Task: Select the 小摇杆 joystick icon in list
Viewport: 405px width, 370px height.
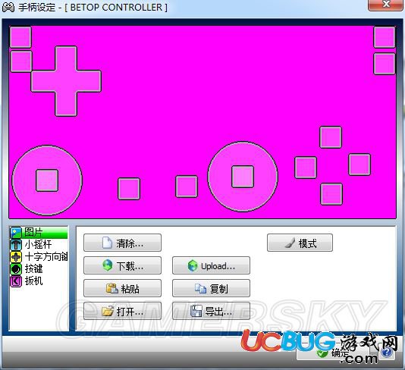Action: pyautogui.click(x=16, y=244)
